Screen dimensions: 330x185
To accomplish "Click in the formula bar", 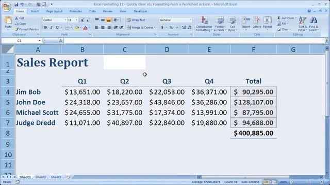I will click(x=194, y=41).
